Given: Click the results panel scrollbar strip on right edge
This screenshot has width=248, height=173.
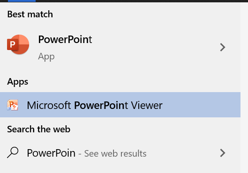Looking at the screenshot, I should click(244, 88).
